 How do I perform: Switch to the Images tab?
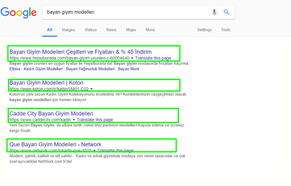pos(68,30)
